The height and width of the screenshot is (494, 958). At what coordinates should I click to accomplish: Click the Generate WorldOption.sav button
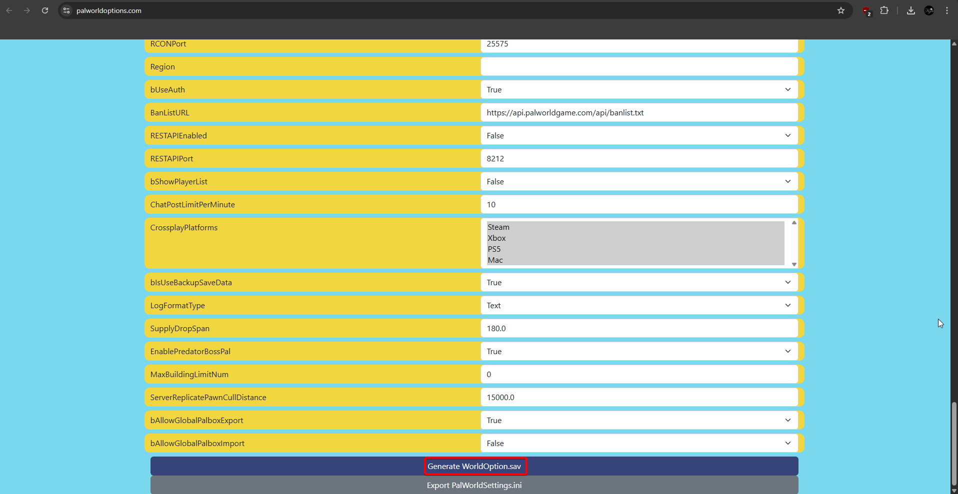474,466
